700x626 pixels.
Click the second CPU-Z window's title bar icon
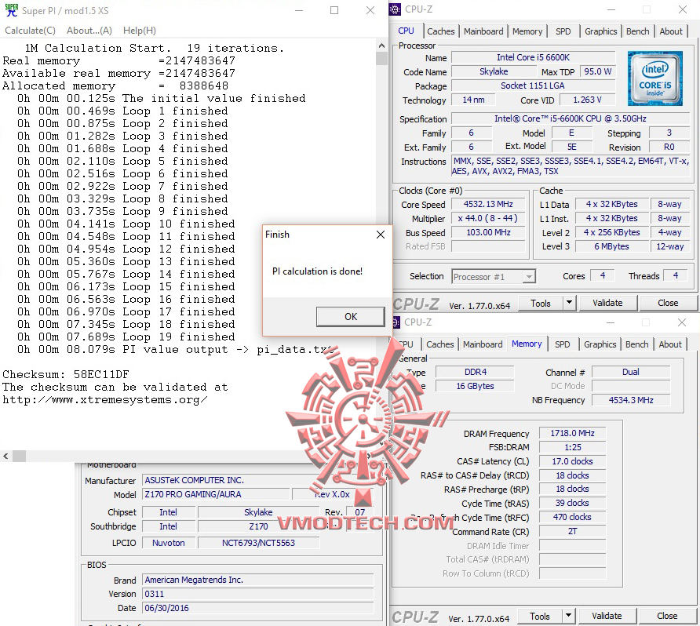[396, 322]
